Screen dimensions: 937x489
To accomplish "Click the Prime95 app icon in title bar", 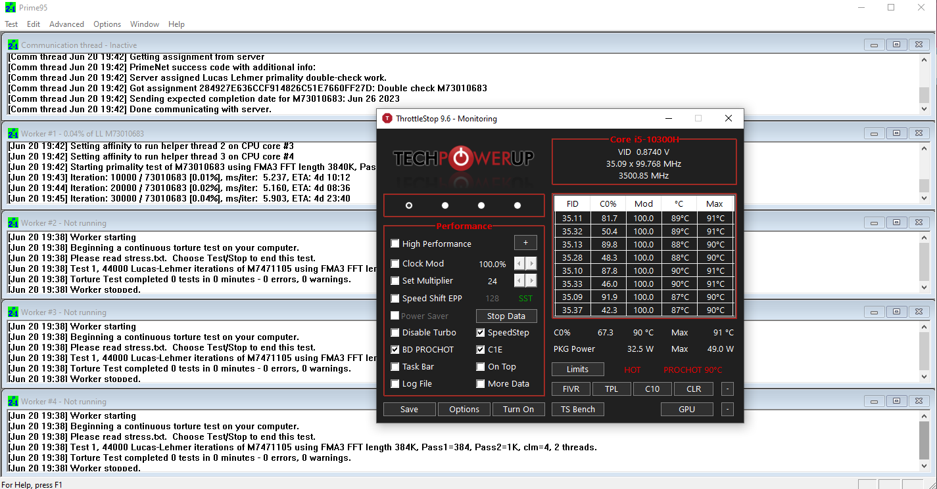I will tap(11, 7).
